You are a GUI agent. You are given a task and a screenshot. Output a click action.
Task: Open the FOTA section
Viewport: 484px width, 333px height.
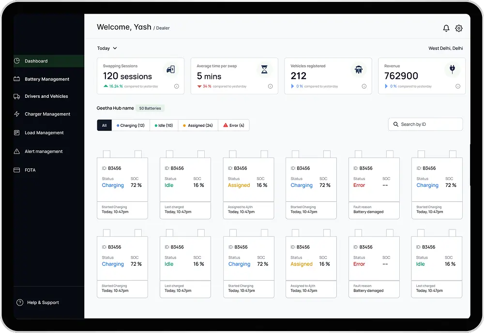click(x=30, y=170)
